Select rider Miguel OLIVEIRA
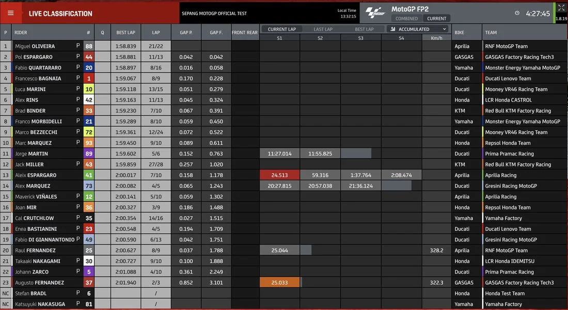The height and width of the screenshot is (310, 568). (35, 46)
